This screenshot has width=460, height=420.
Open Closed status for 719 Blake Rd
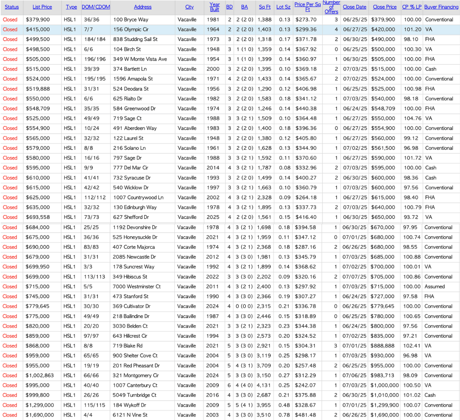[x=10, y=346]
